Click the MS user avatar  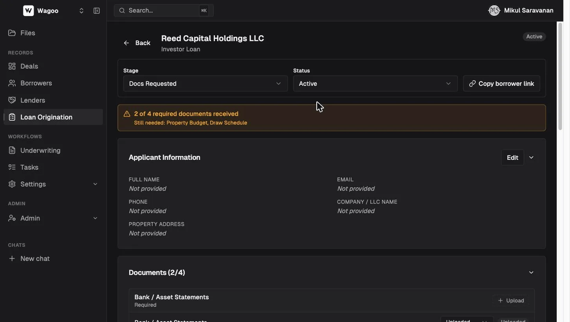[x=494, y=11]
